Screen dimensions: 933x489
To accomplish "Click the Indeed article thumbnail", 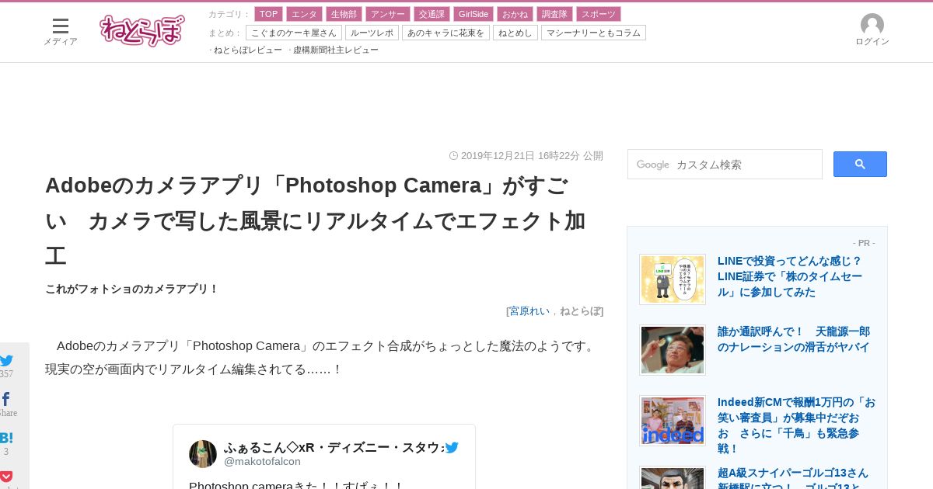I will (673, 421).
